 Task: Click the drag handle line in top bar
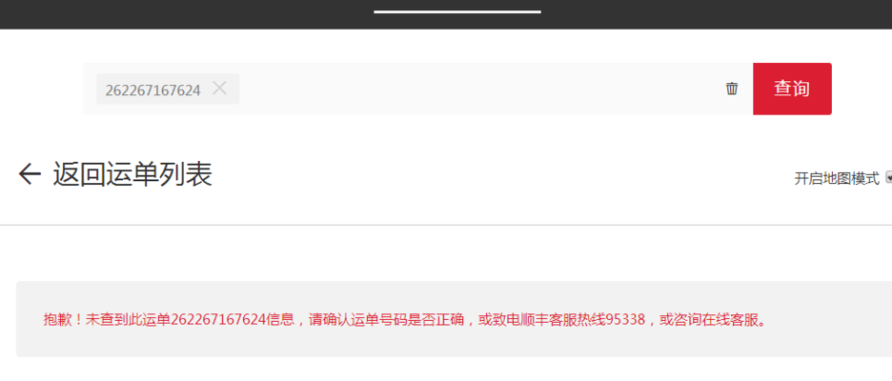(x=457, y=11)
